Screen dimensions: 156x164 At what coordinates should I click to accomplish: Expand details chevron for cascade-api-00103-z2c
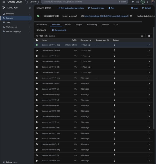[x=149, y=67]
